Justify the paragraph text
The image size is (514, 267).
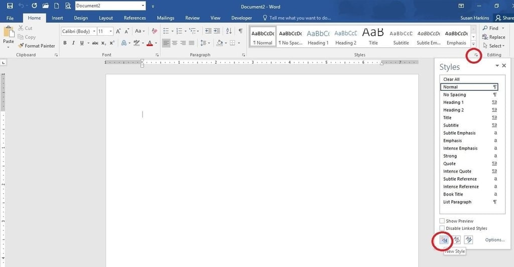pyautogui.click(x=191, y=43)
